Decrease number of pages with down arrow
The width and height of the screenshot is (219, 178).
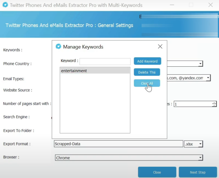point(214,106)
